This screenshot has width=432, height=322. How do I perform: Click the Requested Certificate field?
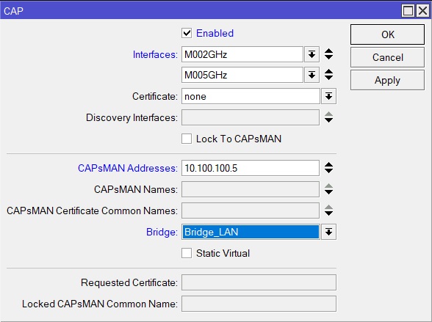[259, 282]
